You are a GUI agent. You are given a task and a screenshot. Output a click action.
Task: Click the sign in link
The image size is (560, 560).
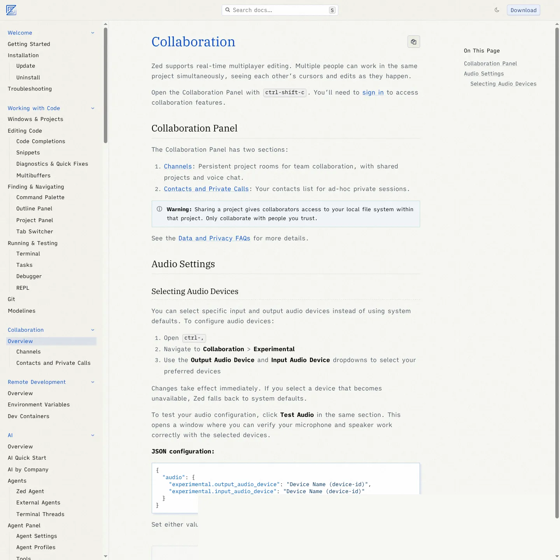373,93
